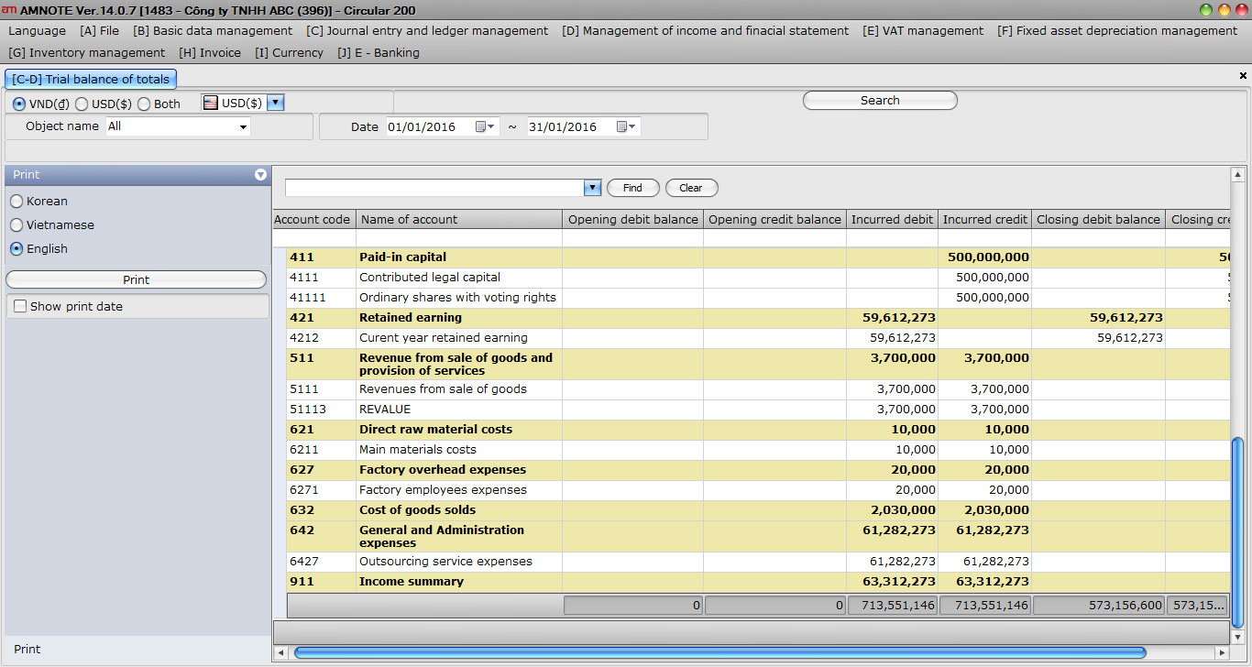Click the US flag currency icon
Viewport: 1252px width, 667px height.
(x=210, y=104)
